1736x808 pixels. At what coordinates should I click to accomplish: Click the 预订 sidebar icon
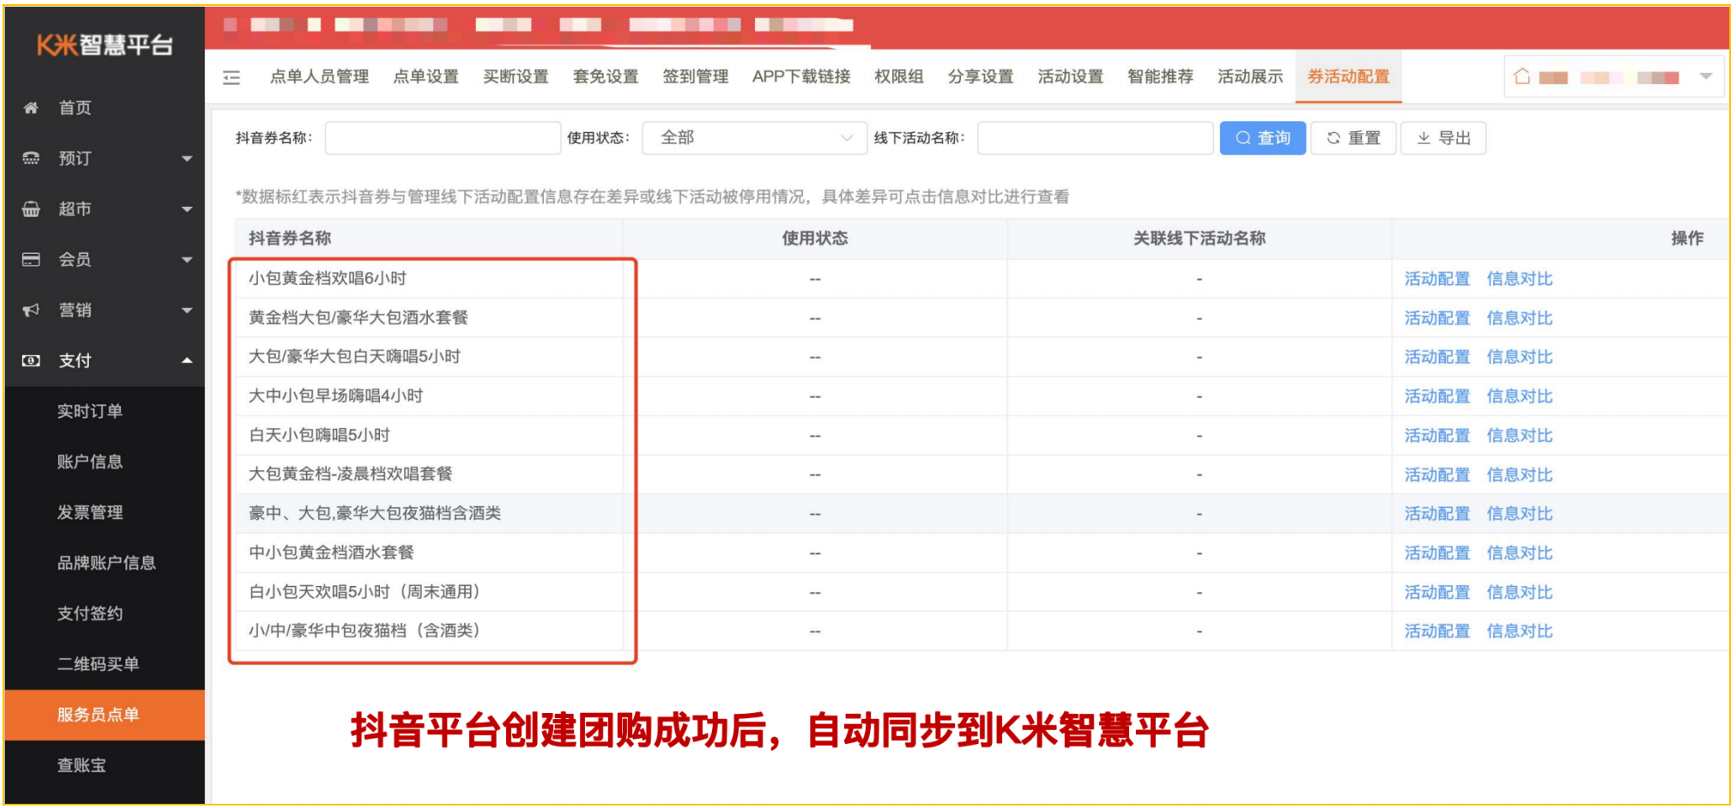[x=31, y=158]
